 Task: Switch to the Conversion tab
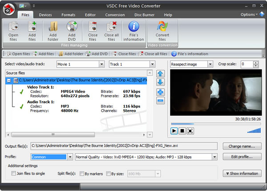pyautogui.click(x=115, y=15)
